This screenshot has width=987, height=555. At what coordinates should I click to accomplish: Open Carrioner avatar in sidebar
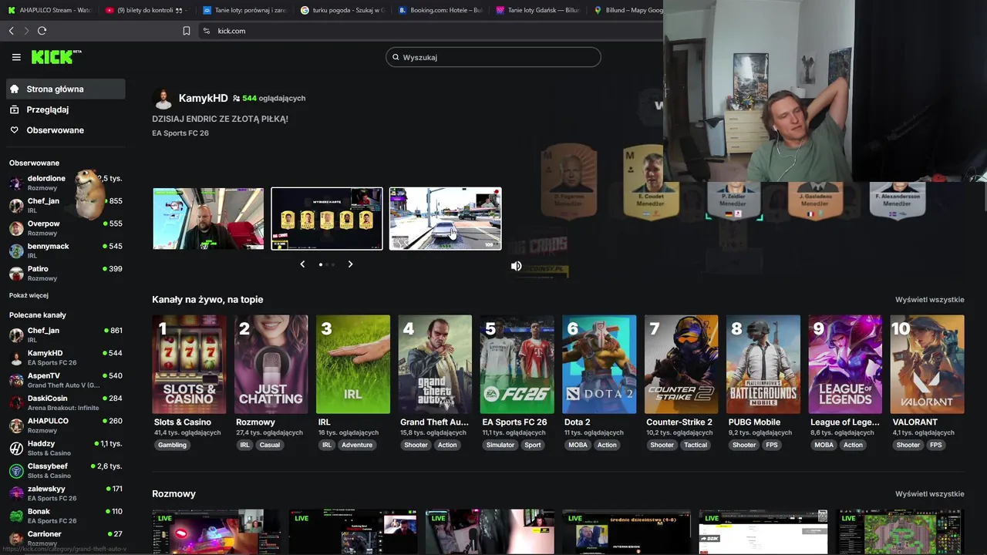click(x=16, y=538)
